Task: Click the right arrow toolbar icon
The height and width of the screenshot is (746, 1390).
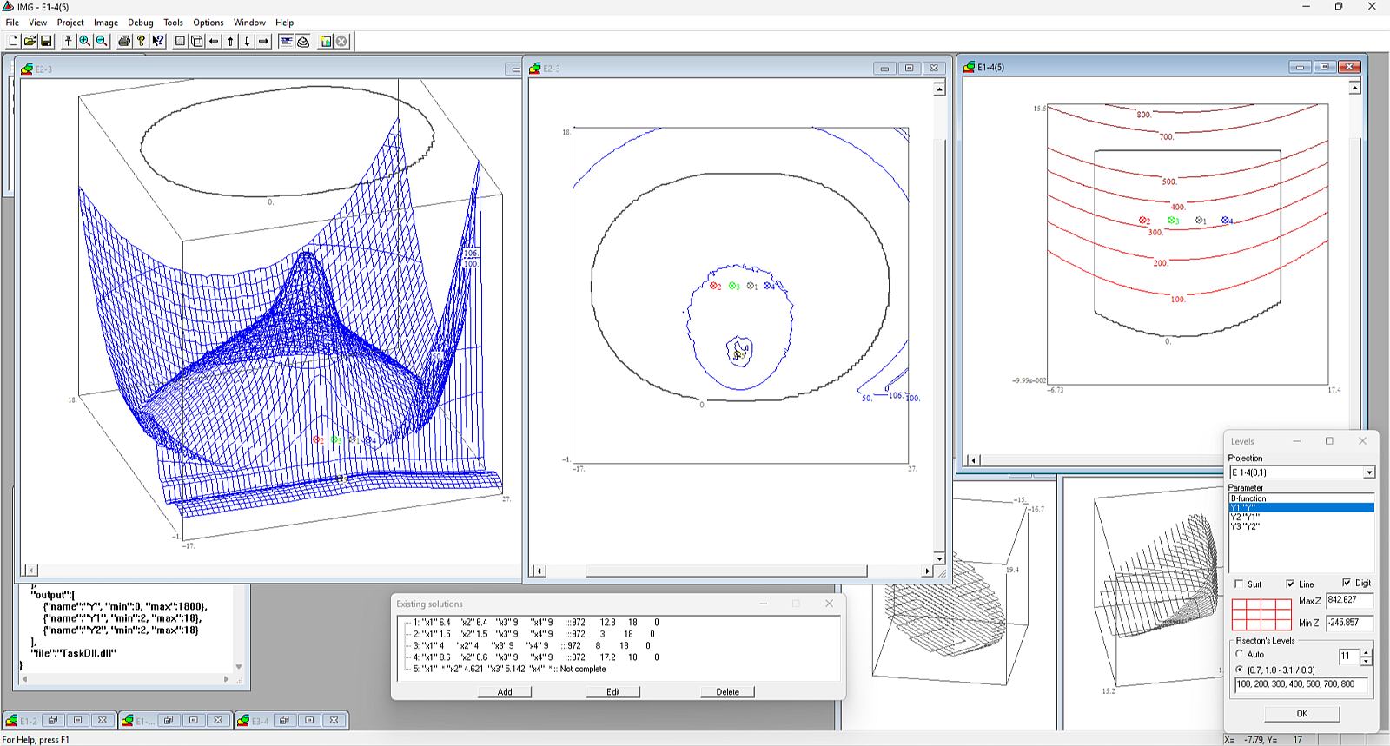Action: pyautogui.click(x=264, y=41)
